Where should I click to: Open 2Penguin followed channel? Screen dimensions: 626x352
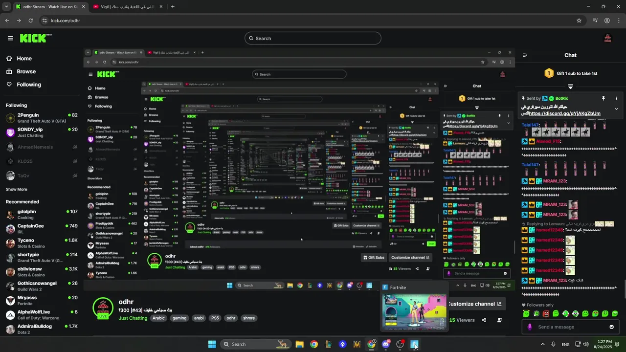point(42,118)
